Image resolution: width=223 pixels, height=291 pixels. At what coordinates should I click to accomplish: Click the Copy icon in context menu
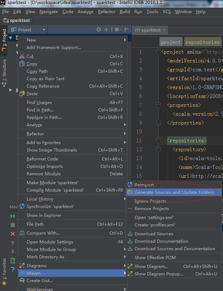click(x=22, y=64)
